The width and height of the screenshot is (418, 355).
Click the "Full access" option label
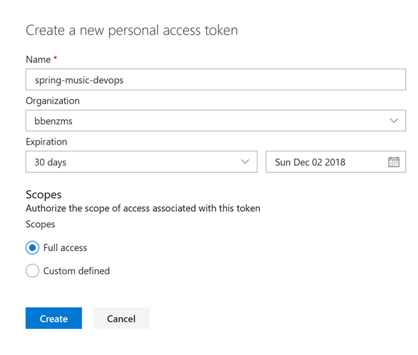pos(65,248)
